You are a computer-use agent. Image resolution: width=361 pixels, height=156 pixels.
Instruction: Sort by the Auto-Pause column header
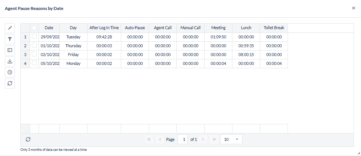point(135,28)
